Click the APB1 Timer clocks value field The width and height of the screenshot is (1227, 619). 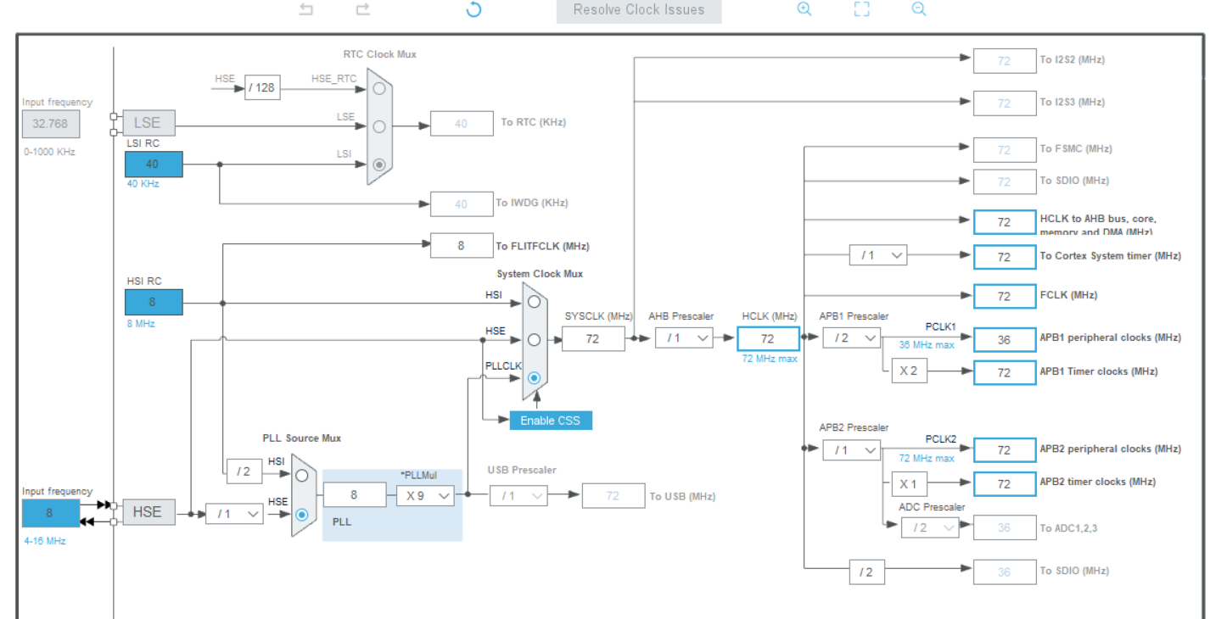(1004, 372)
